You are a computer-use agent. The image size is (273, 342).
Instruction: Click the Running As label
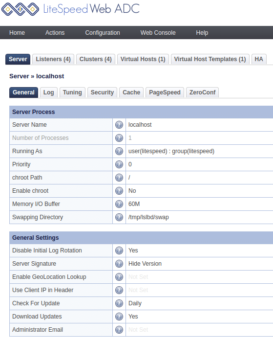click(27, 151)
